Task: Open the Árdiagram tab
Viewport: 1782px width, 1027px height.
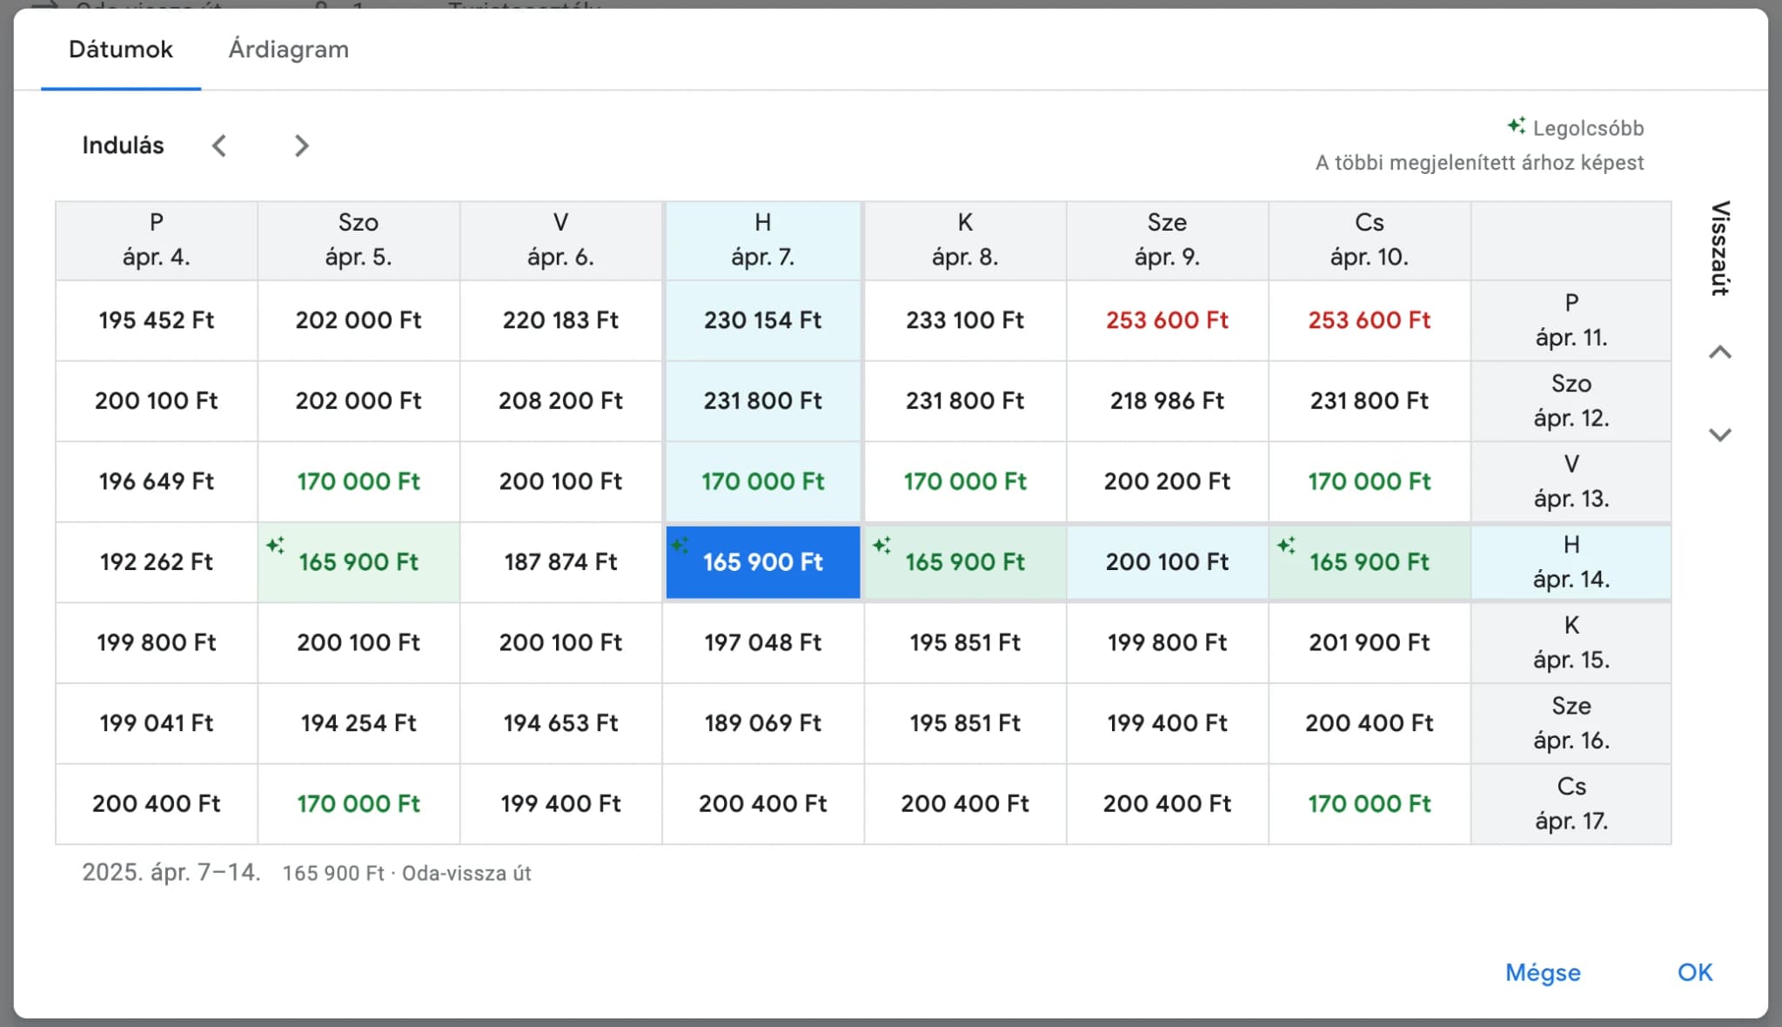Action: pyautogui.click(x=288, y=49)
